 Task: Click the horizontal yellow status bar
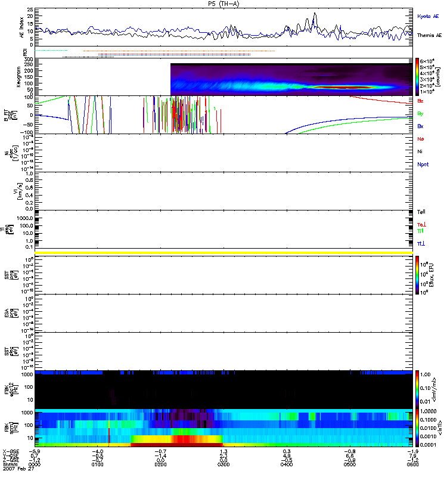pos(223,253)
